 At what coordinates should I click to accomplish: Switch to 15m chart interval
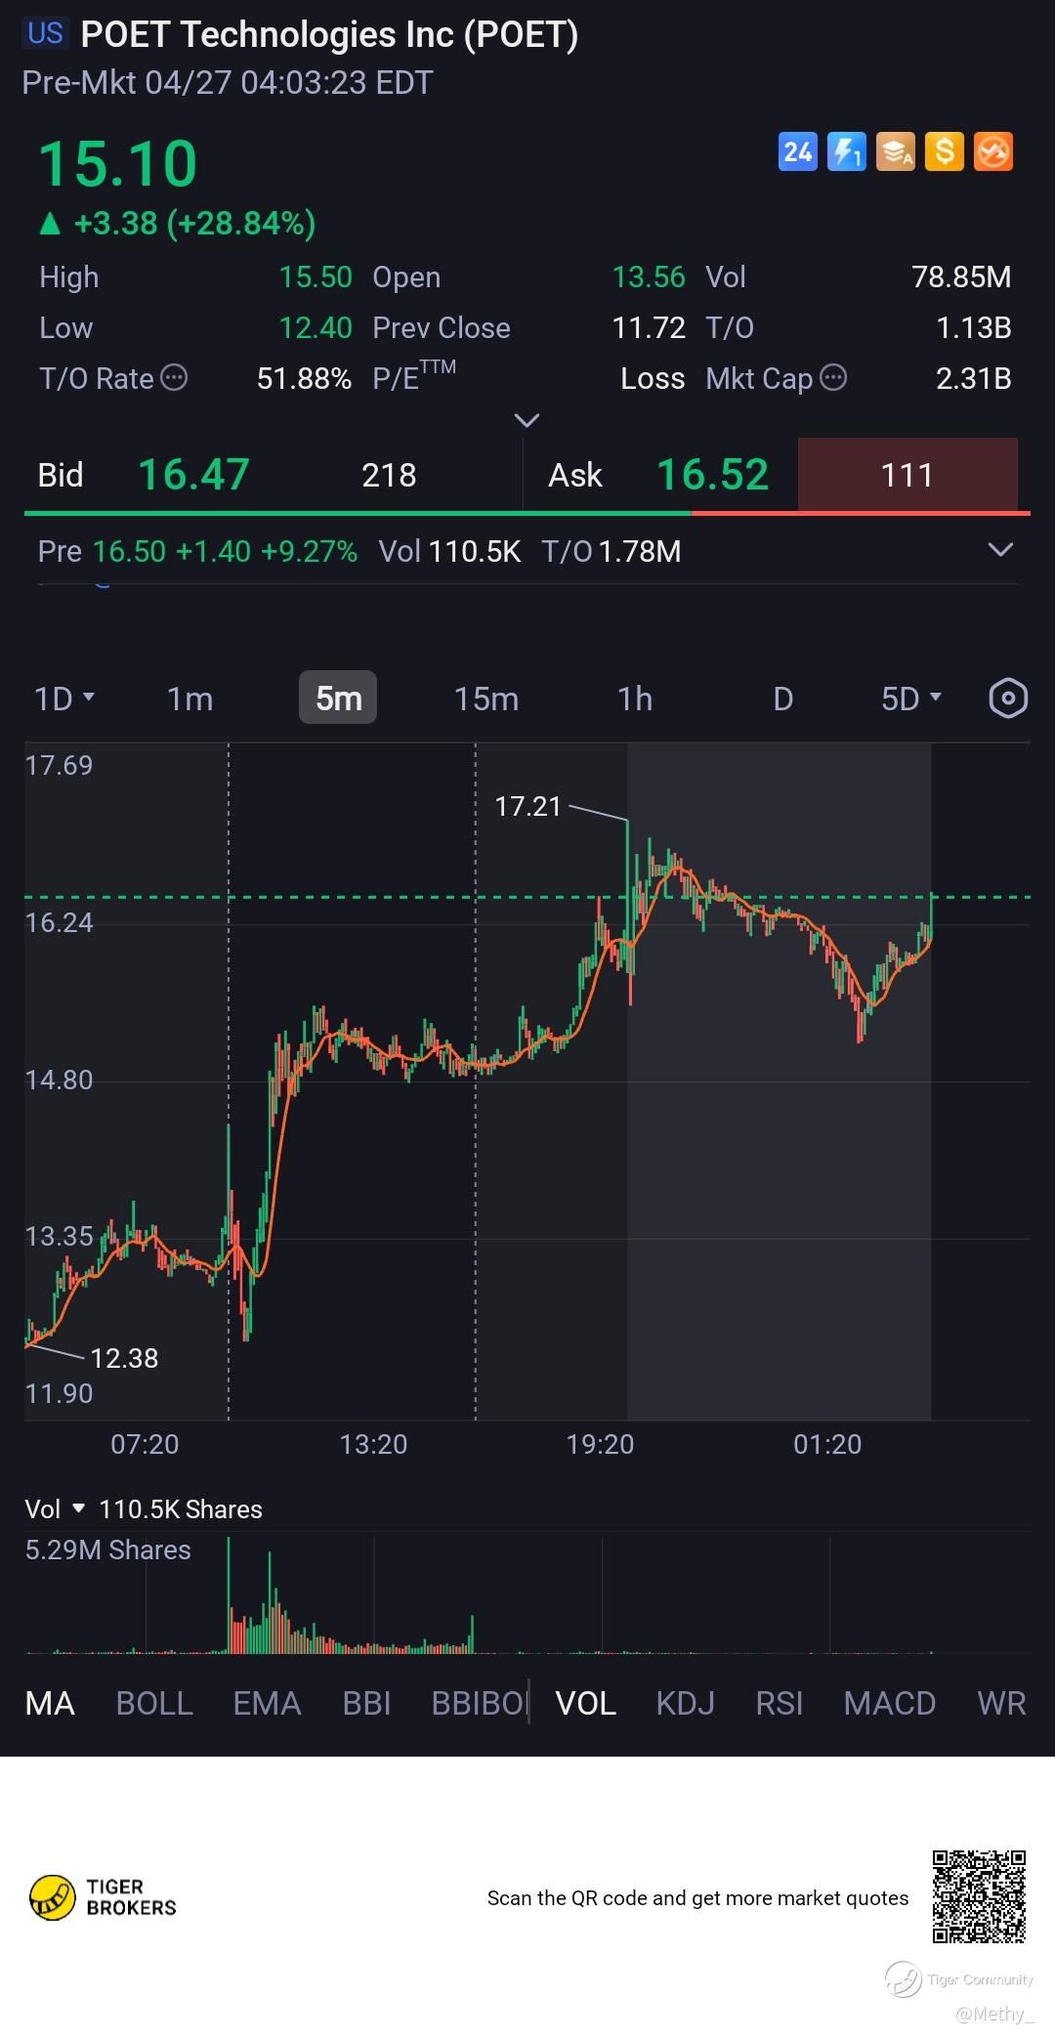click(485, 699)
